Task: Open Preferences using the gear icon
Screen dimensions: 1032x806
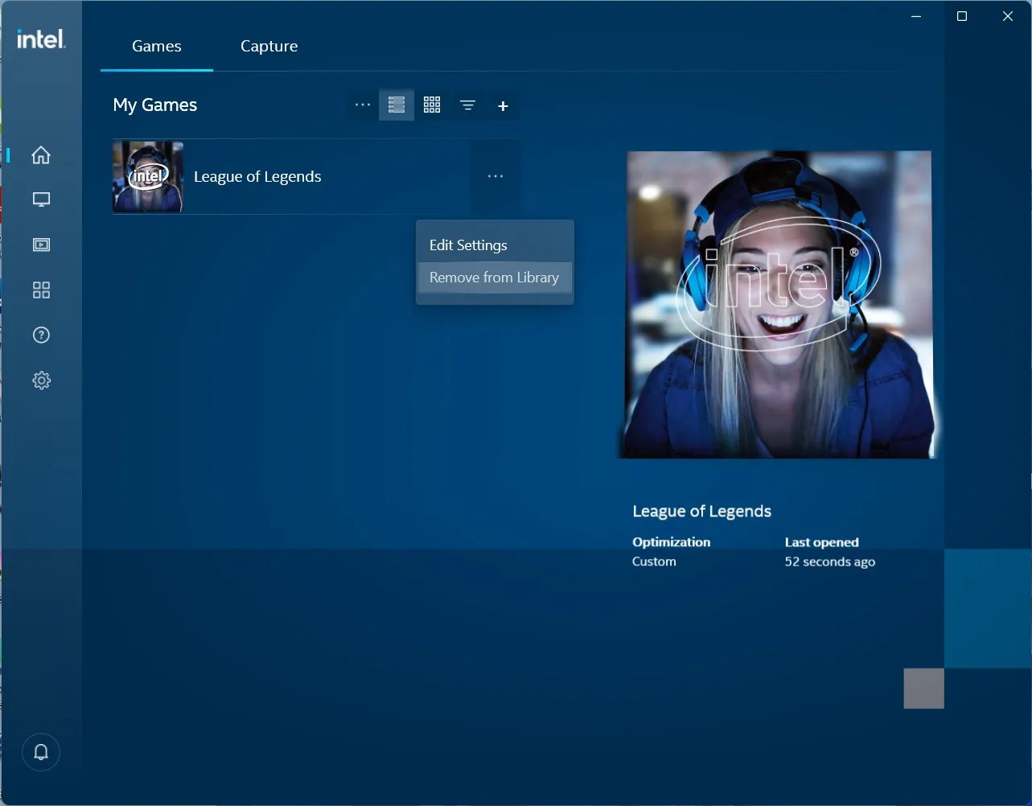Action: click(x=41, y=380)
